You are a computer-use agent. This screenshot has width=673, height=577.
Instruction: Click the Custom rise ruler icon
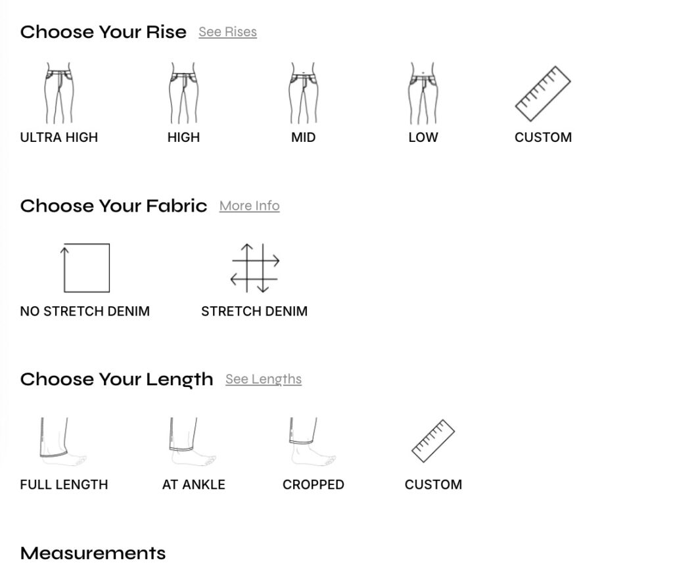point(543,93)
